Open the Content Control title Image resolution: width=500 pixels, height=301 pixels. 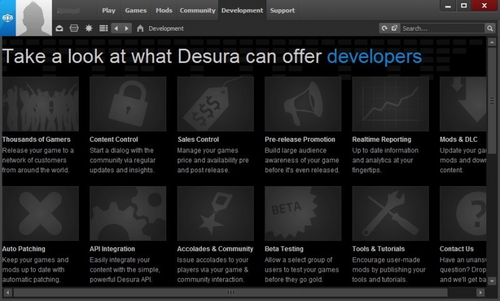[x=114, y=139]
